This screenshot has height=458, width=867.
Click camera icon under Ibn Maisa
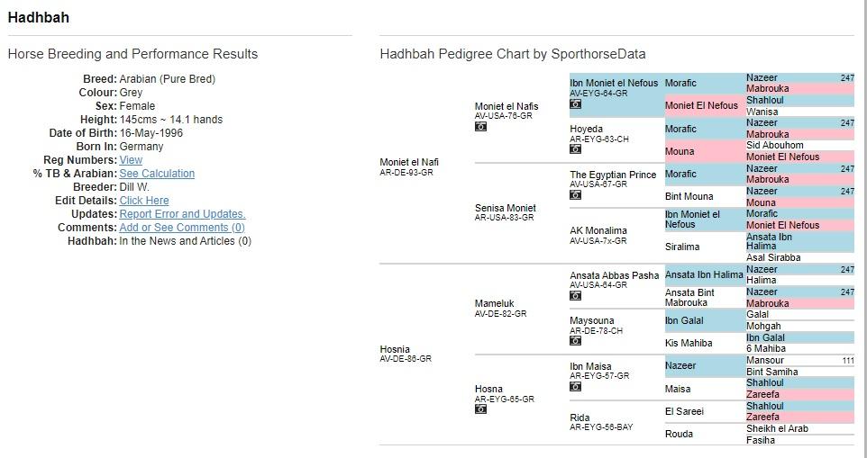click(576, 387)
